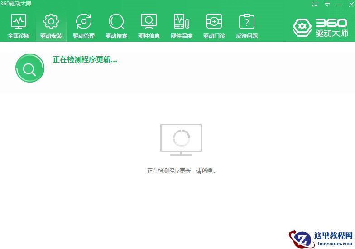
Task: Click the 正在检测程序更新... heading text
Action: 85,60
